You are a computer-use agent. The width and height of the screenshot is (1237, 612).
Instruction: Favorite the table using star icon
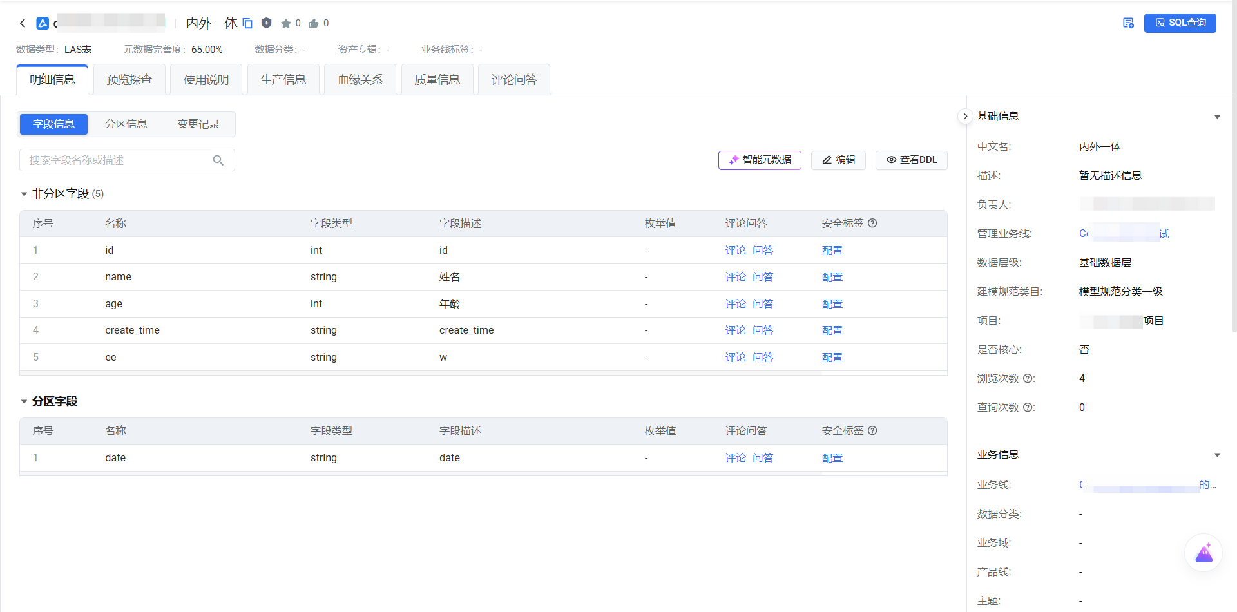pyautogui.click(x=285, y=23)
